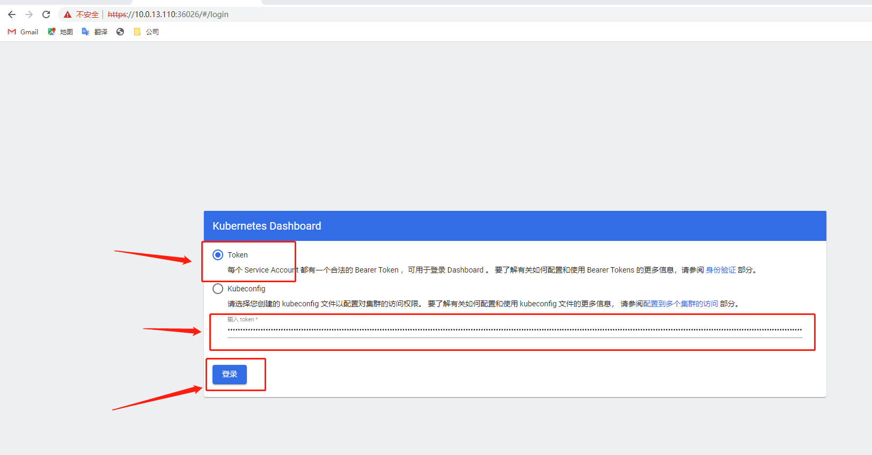Image resolution: width=872 pixels, height=455 pixels.
Task: Open the 配置到多个集群的访问 link
Action: 680,304
